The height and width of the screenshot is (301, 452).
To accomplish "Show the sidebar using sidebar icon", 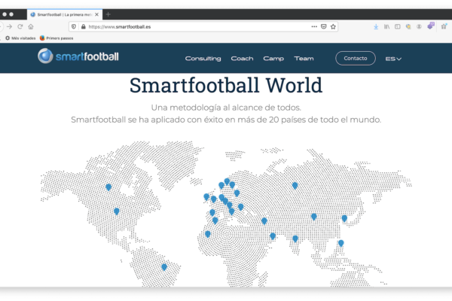I will (398, 26).
